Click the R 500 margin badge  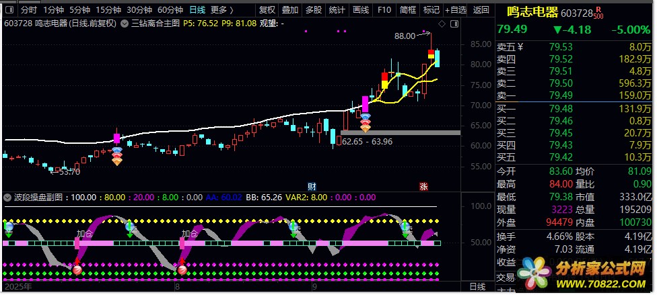click(x=598, y=13)
